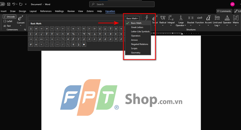Select Text conversion option
The image size is (241, 130).
[x=7, y=26]
